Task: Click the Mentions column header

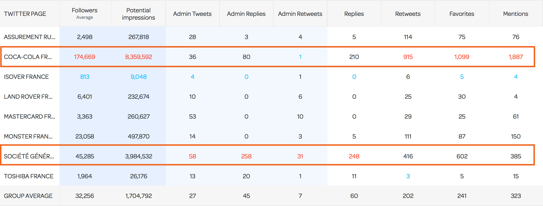Action: click(515, 14)
